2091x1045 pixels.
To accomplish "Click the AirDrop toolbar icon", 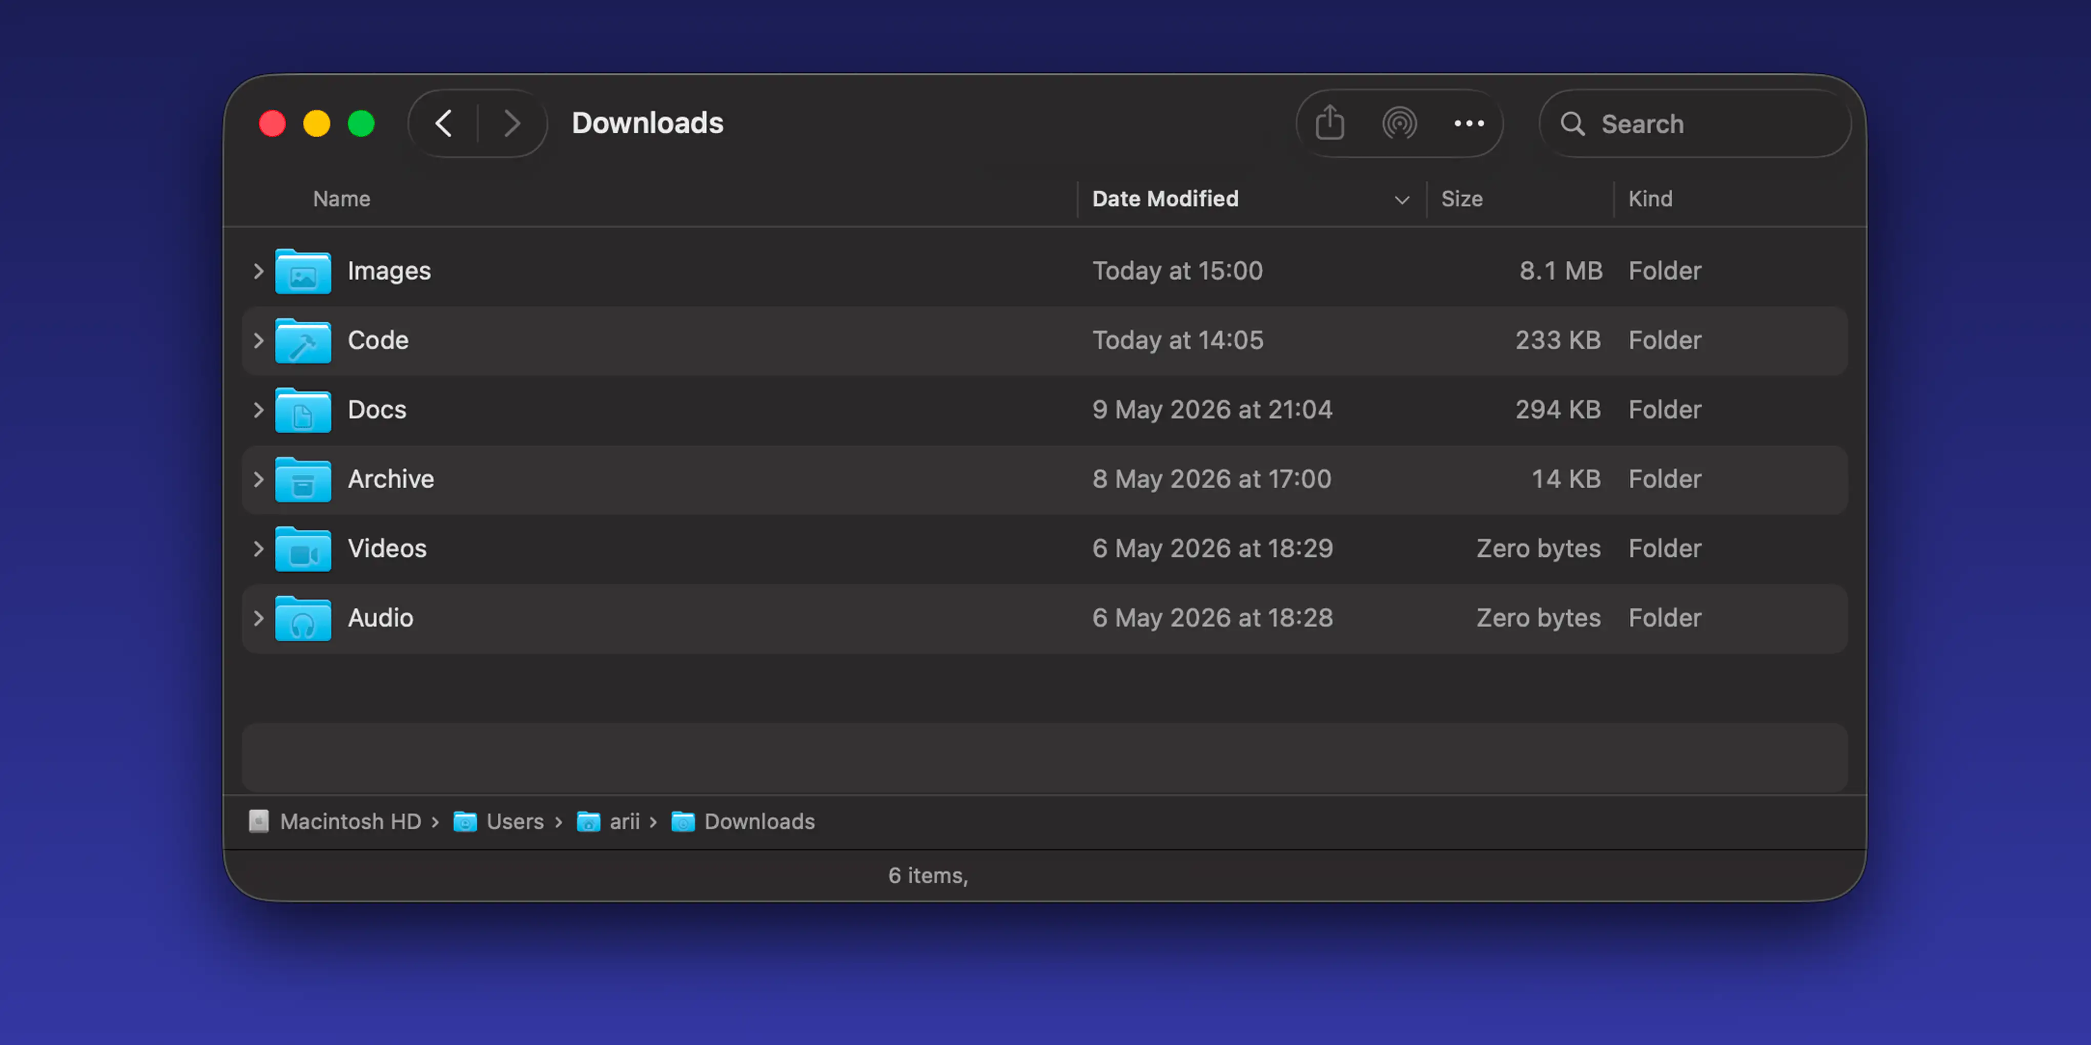I will [x=1400, y=123].
